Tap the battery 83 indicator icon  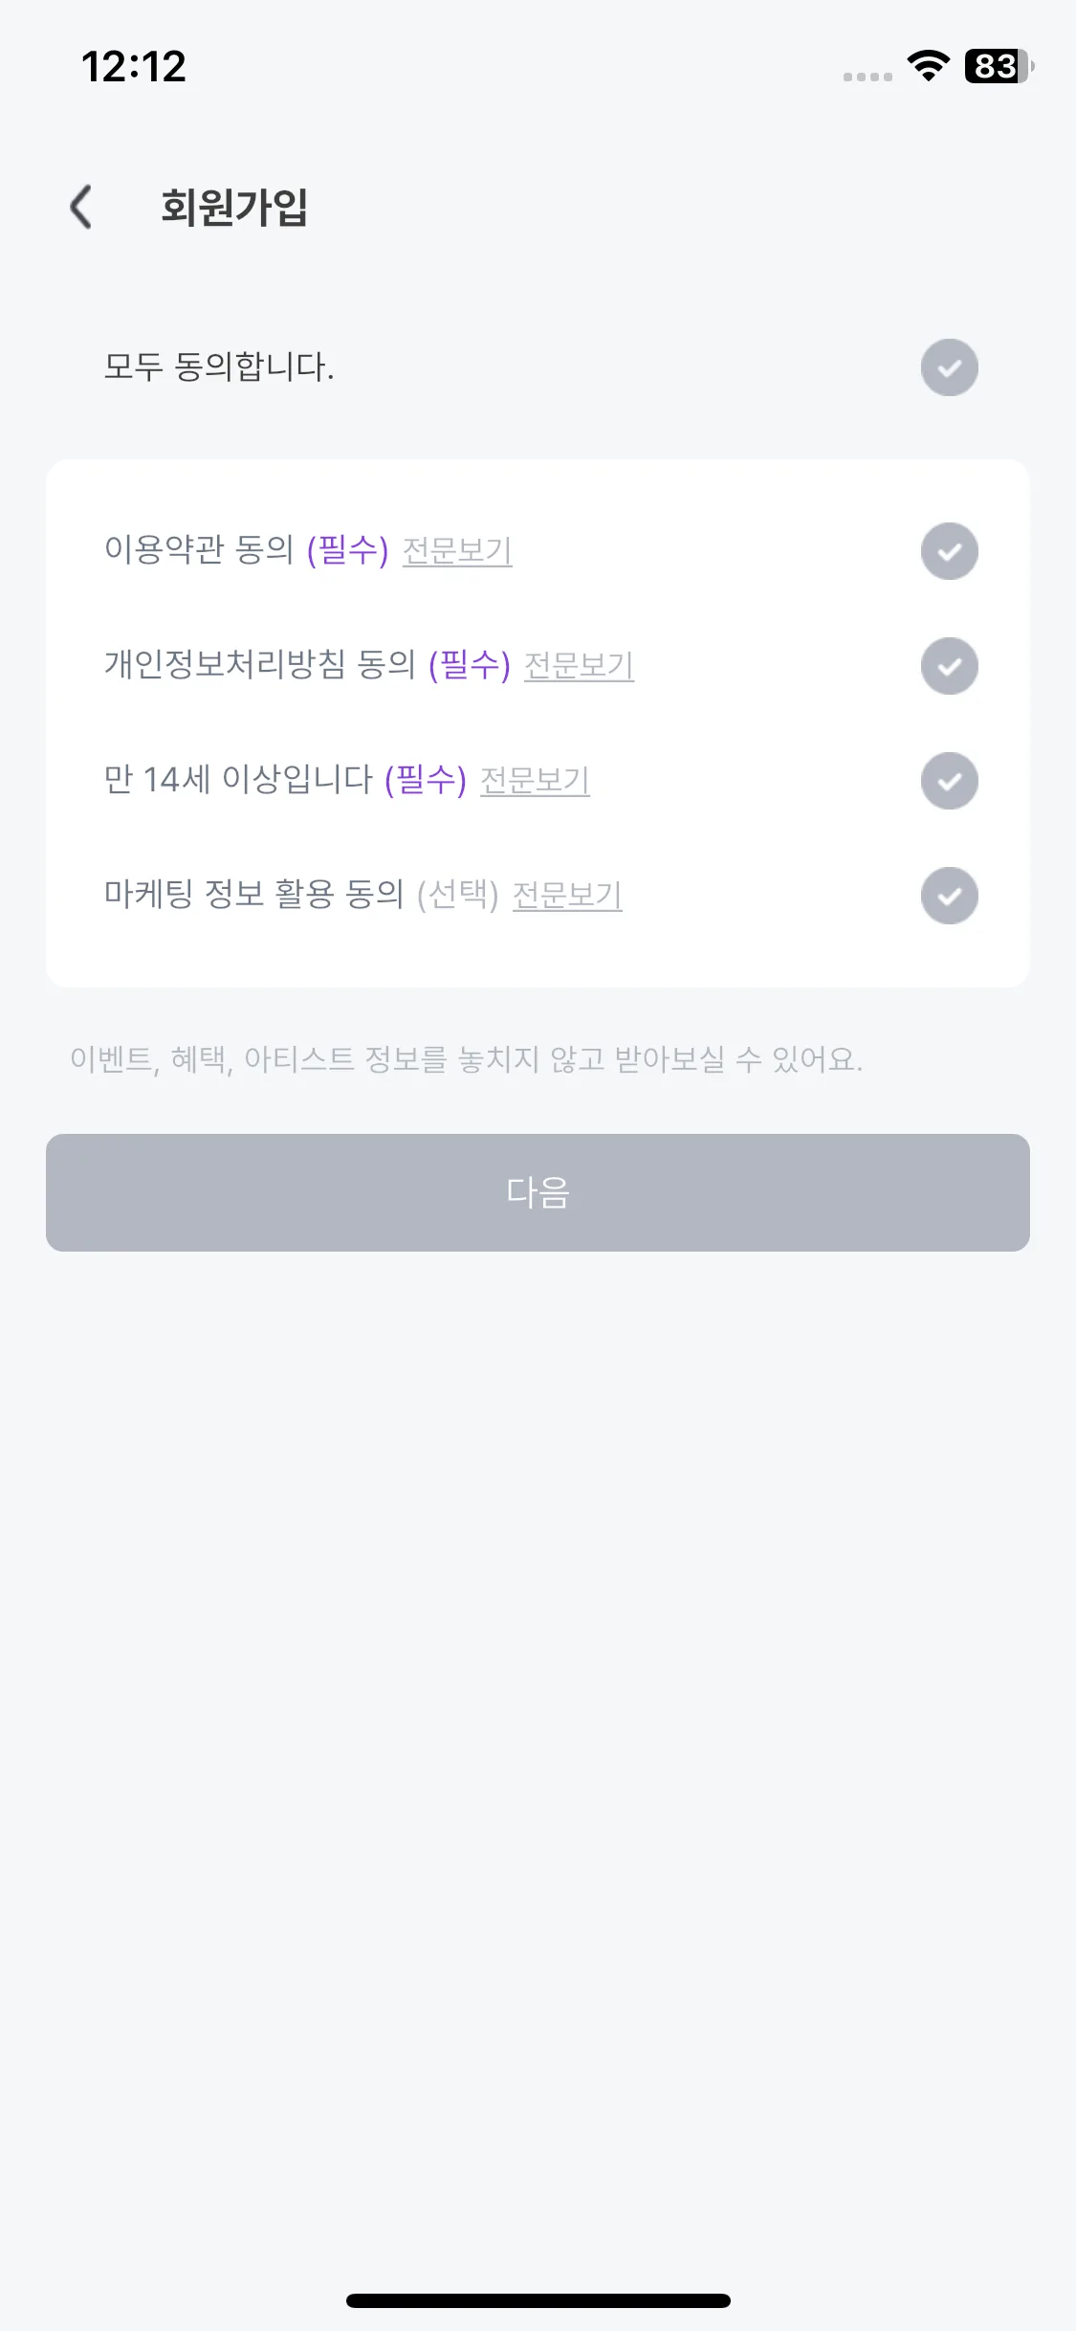point(999,66)
